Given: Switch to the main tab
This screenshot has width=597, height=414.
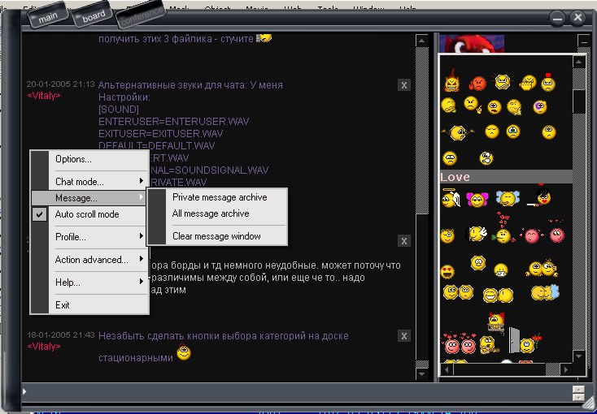Looking at the screenshot, I should (48, 15).
